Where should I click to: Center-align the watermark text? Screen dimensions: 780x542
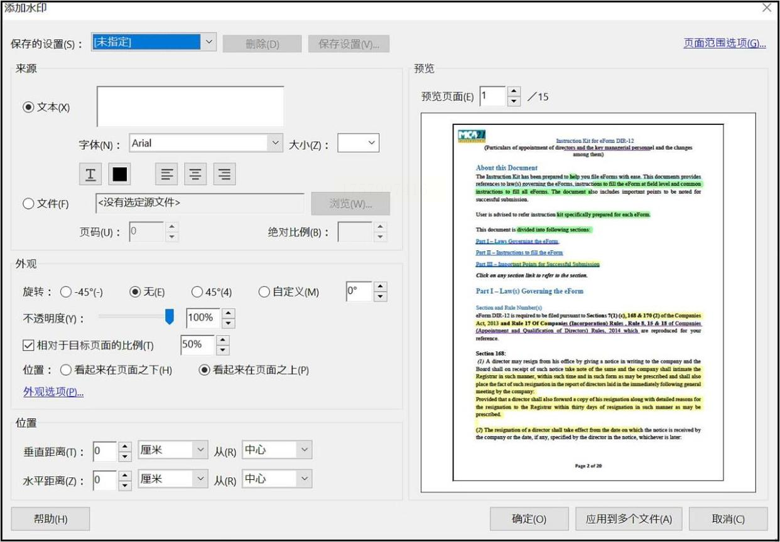point(195,174)
